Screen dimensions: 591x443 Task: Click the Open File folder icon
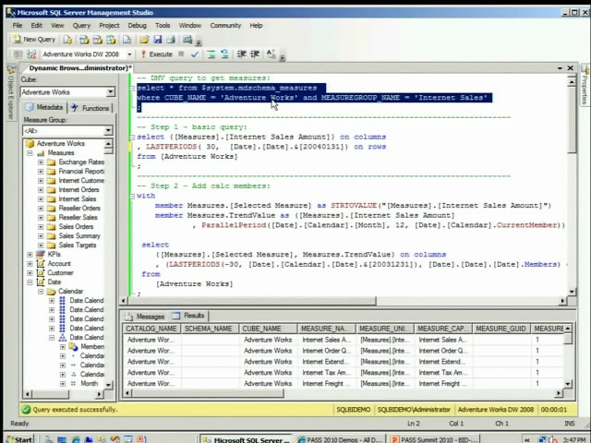point(144,39)
